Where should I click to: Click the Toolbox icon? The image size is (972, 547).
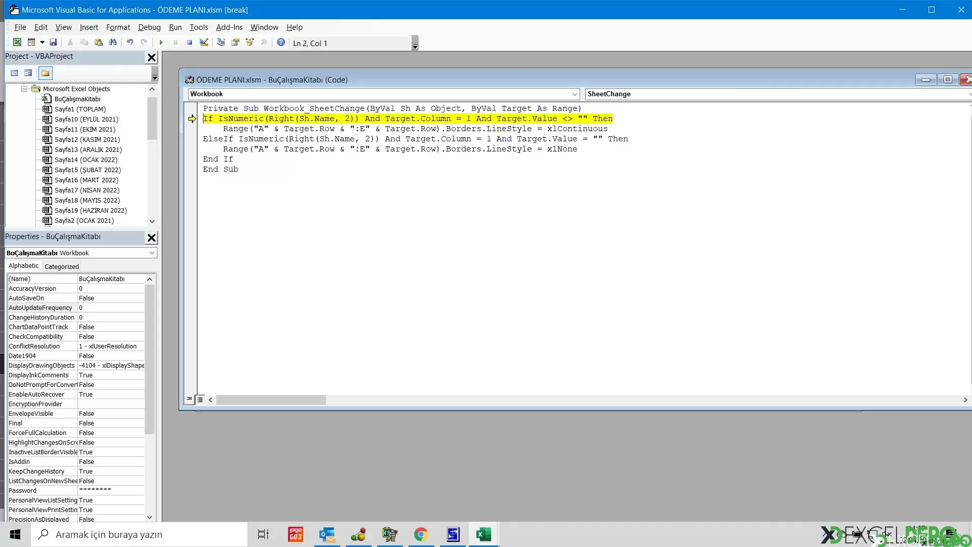click(x=264, y=43)
